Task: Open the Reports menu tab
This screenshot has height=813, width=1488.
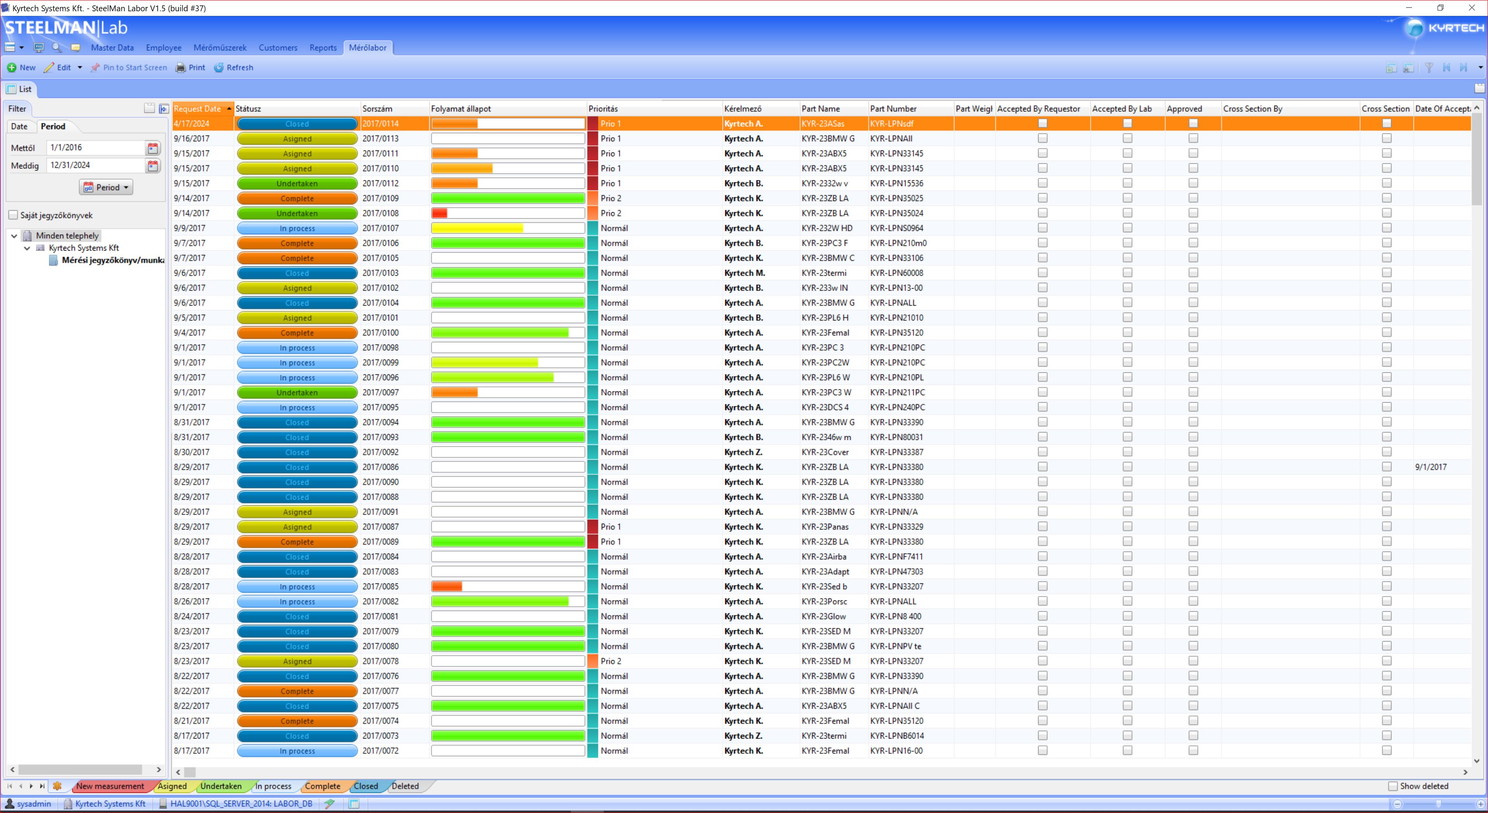Action: [323, 47]
